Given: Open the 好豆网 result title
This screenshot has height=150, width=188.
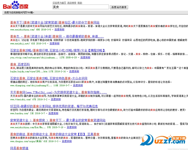Looking at the screenshot, I should (54, 106).
